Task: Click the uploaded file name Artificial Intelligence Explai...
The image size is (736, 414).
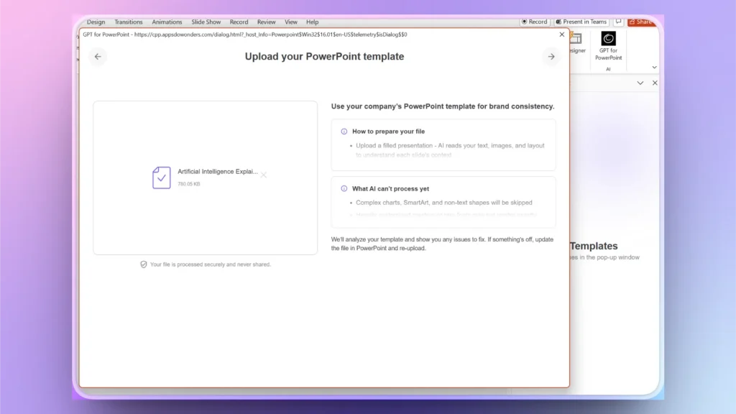Action: tap(218, 172)
